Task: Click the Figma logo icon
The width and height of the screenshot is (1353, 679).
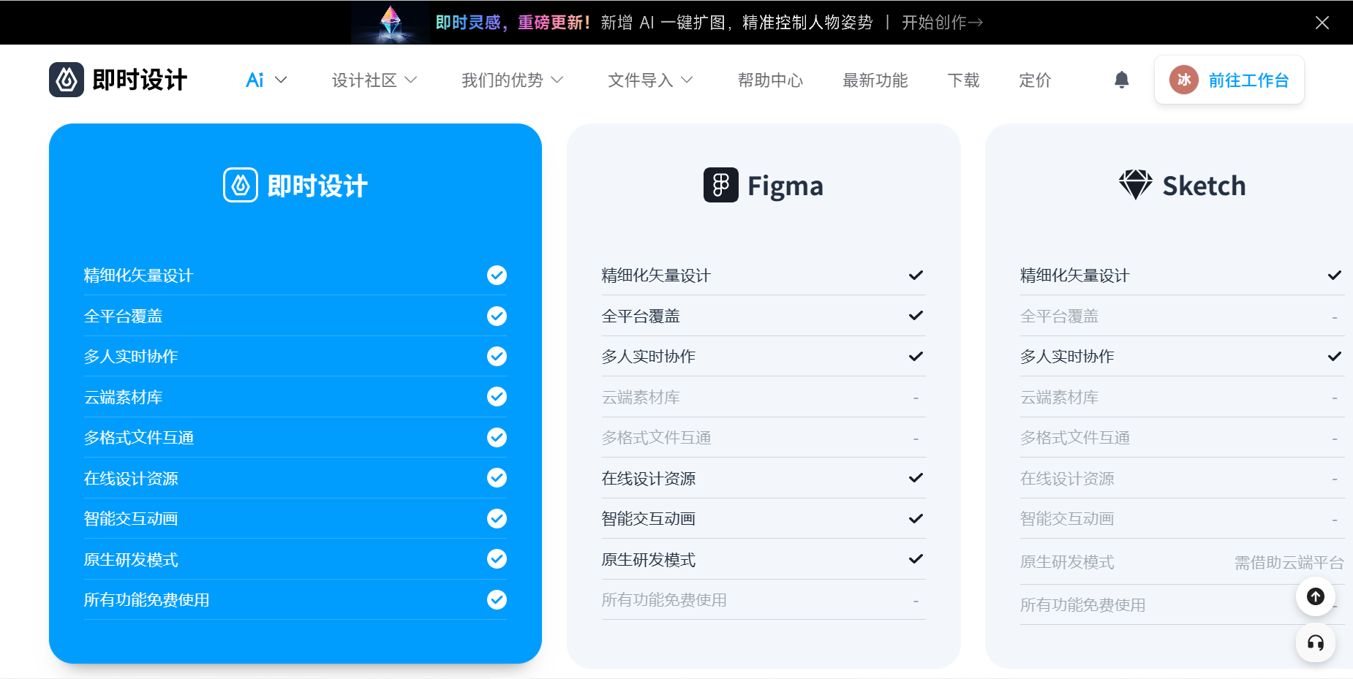Action: pos(720,185)
